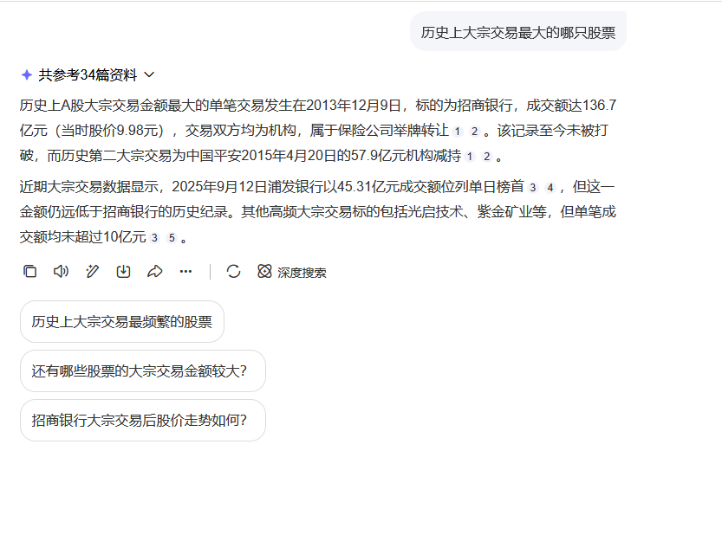This screenshot has height=554, width=722.
Task: Open the three-dot more options menu
Action: pyautogui.click(x=185, y=271)
